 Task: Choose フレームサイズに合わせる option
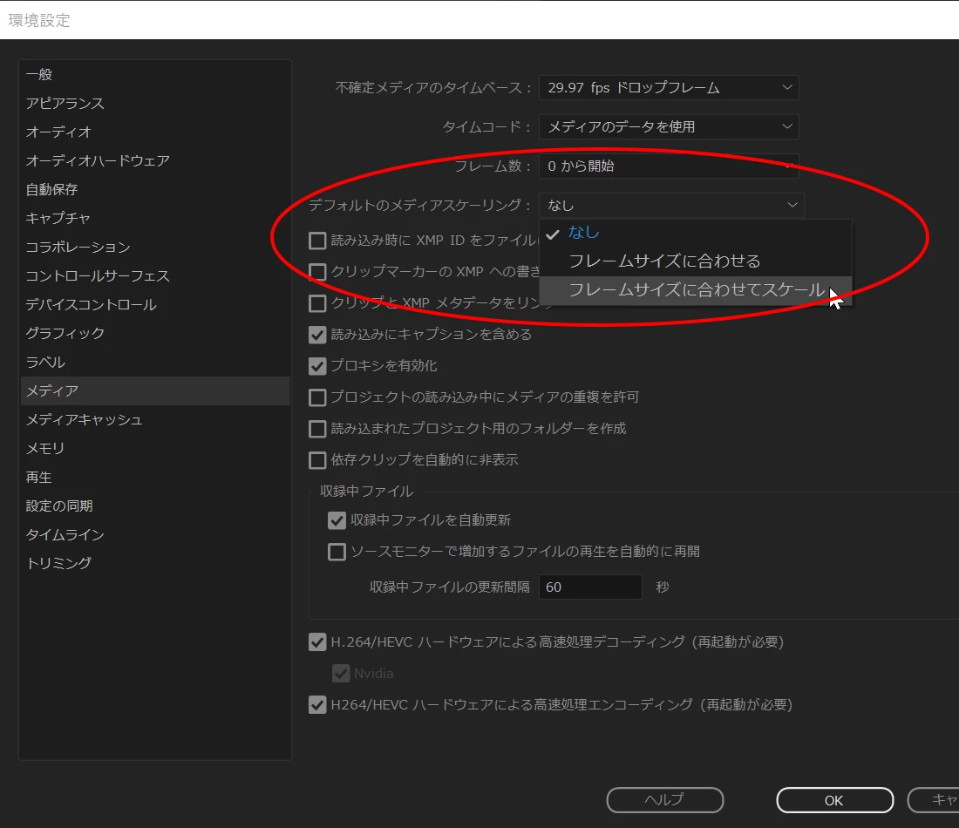point(696,261)
